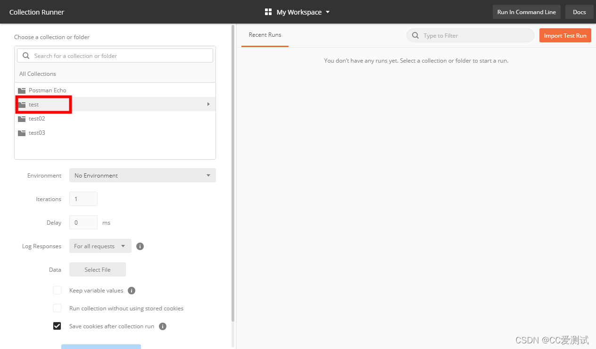Click Import Test Run button
596x349 pixels.
coord(565,35)
